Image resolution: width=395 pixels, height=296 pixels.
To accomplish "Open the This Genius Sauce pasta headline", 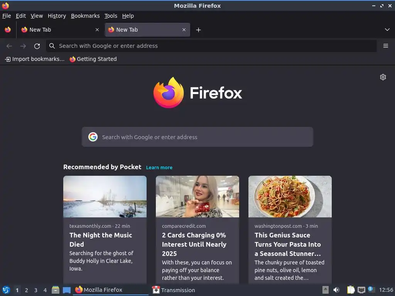I will coord(288,244).
